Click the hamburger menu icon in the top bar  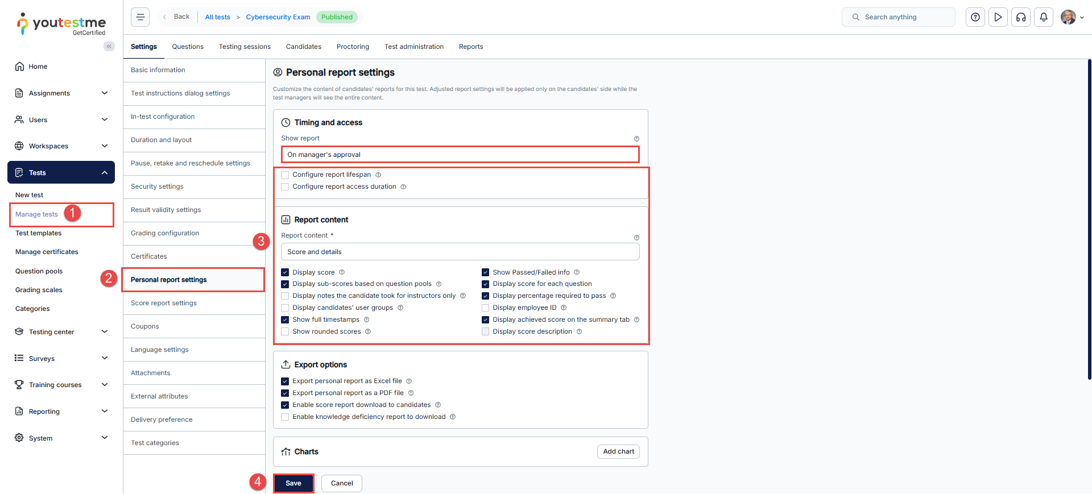(140, 17)
